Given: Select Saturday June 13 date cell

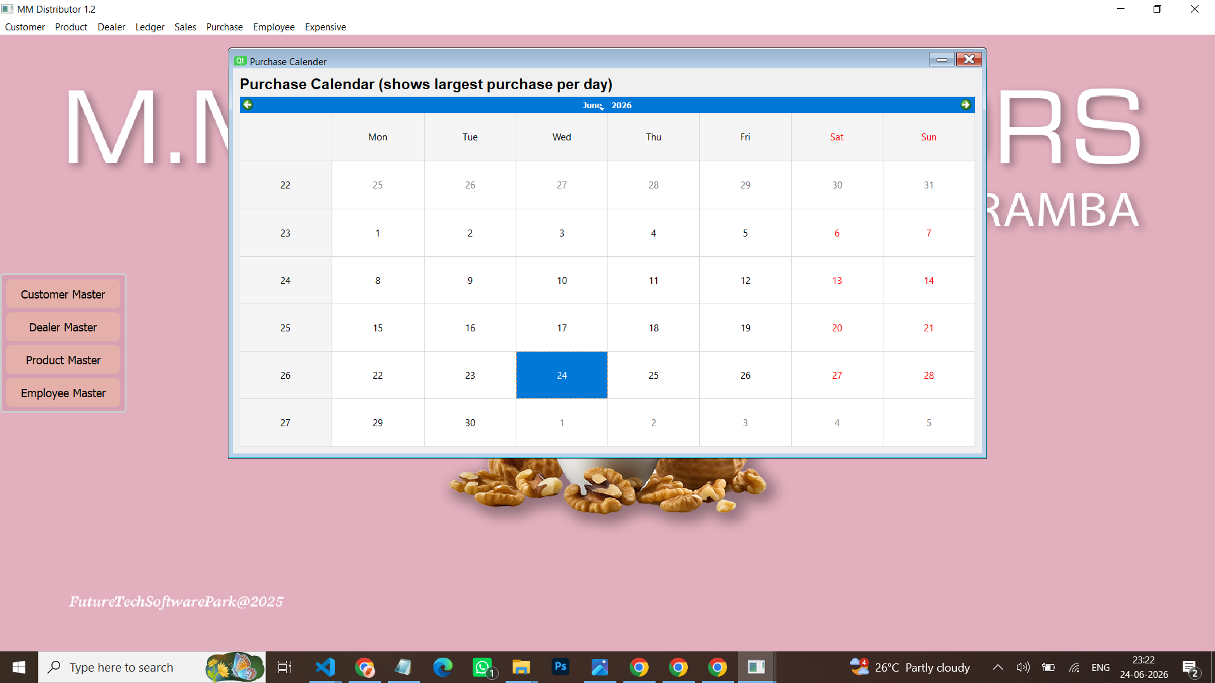Looking at the screenshot, I should pos(837,280).
